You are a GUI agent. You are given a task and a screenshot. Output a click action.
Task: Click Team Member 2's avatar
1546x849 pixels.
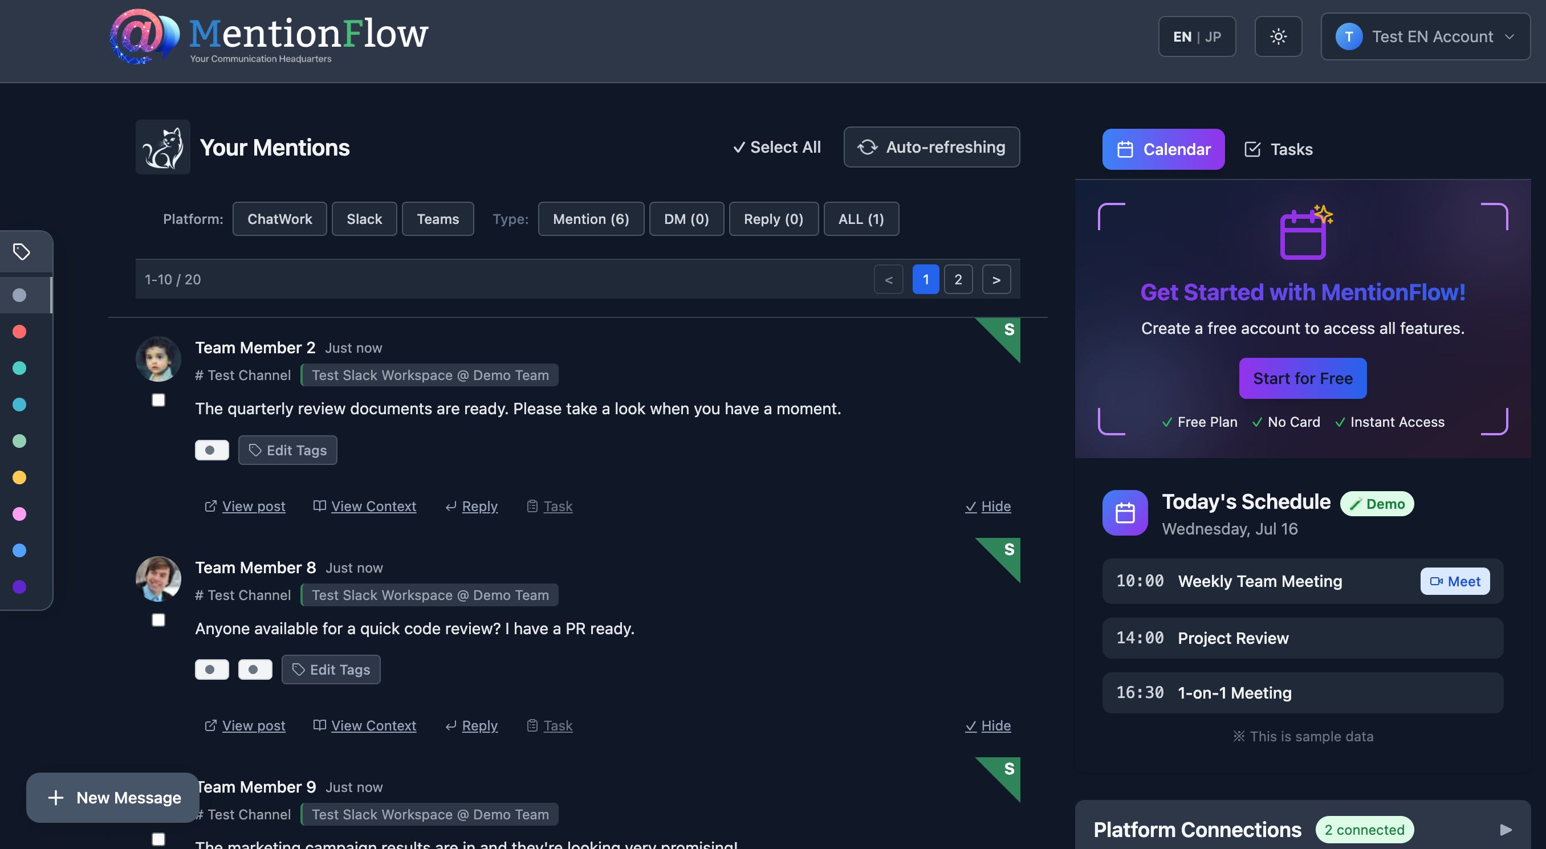point(158,359)
